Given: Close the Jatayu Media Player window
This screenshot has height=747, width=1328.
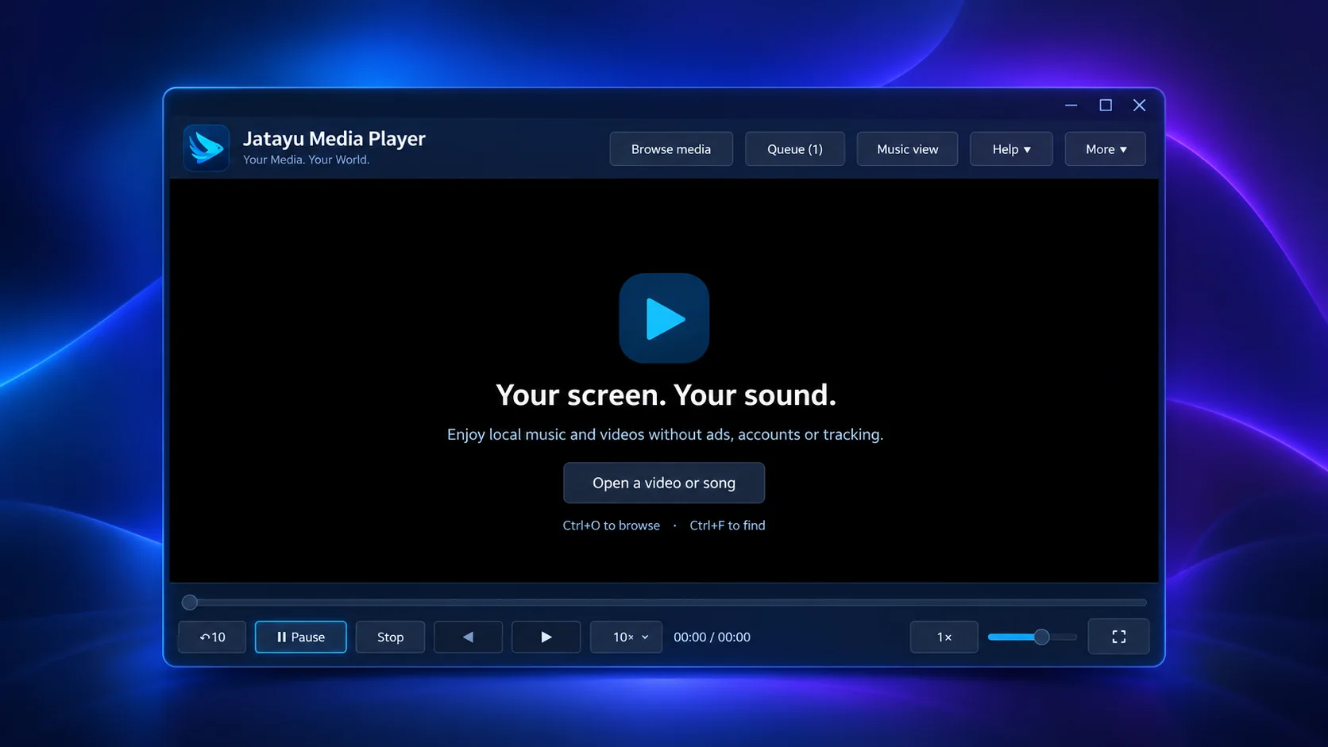Looking at the screenshot, I should click(x=1139, y=105).
